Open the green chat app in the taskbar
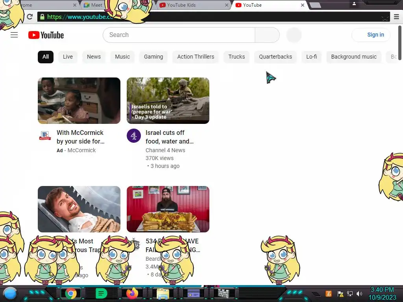The image size is (403, 302). click(101, 293)
